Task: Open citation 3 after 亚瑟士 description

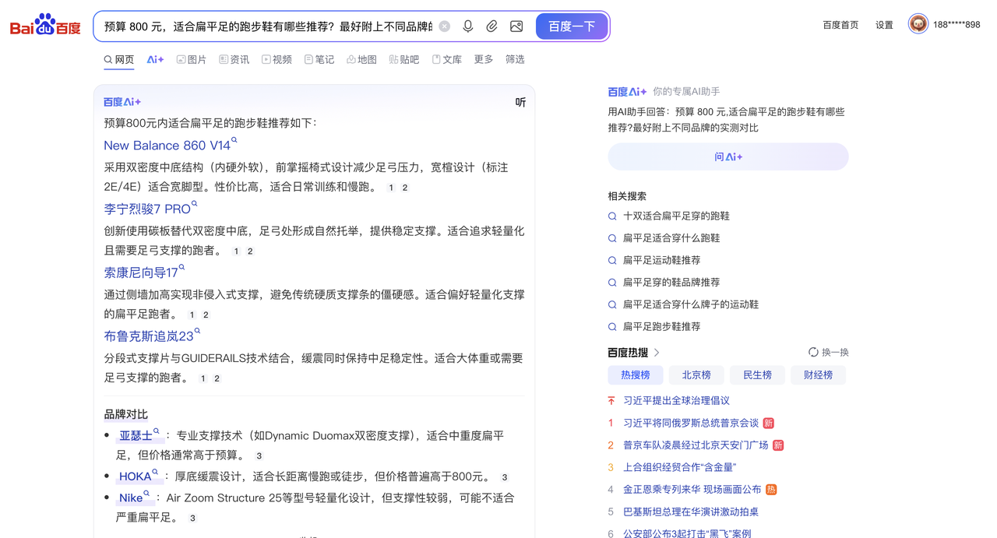Action: 259,455
